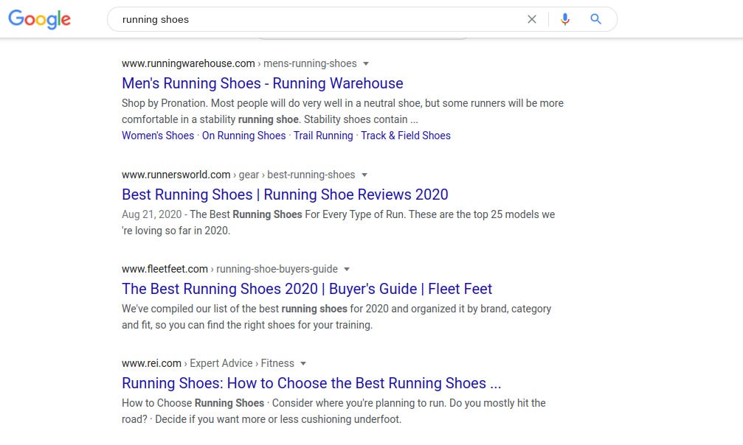Image resolution: width=743 pixels, height=445 pixels.
Task: Open dropdown arrow next to runningwarehouse.com URL
Action: coord(366,63)
